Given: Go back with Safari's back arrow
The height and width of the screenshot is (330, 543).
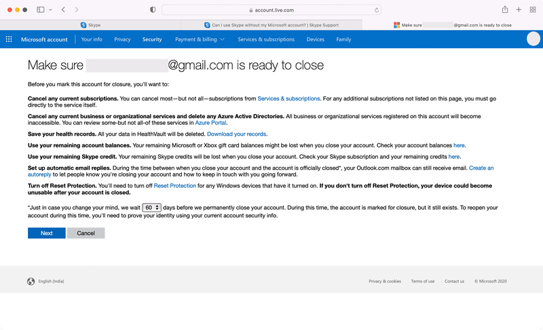Looking at the screenshot, I should point(63,10).
